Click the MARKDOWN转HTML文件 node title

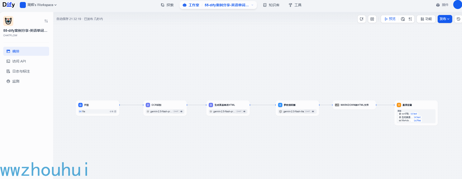point(355,105)
